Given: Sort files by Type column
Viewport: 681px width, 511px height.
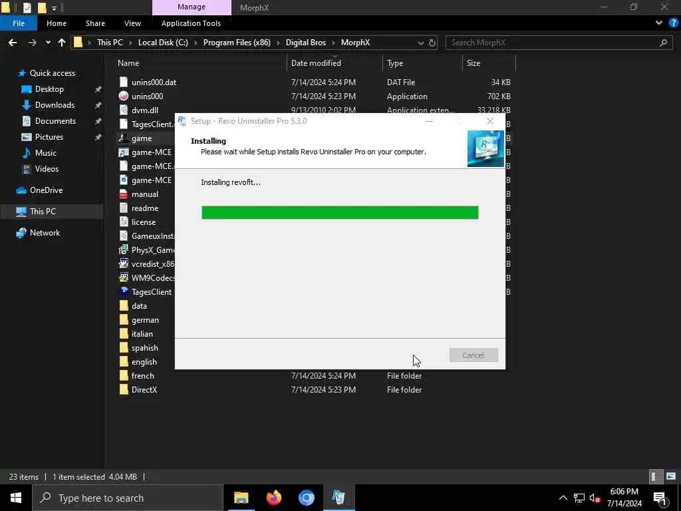Looking at the screenshot, I should (395, 63).
